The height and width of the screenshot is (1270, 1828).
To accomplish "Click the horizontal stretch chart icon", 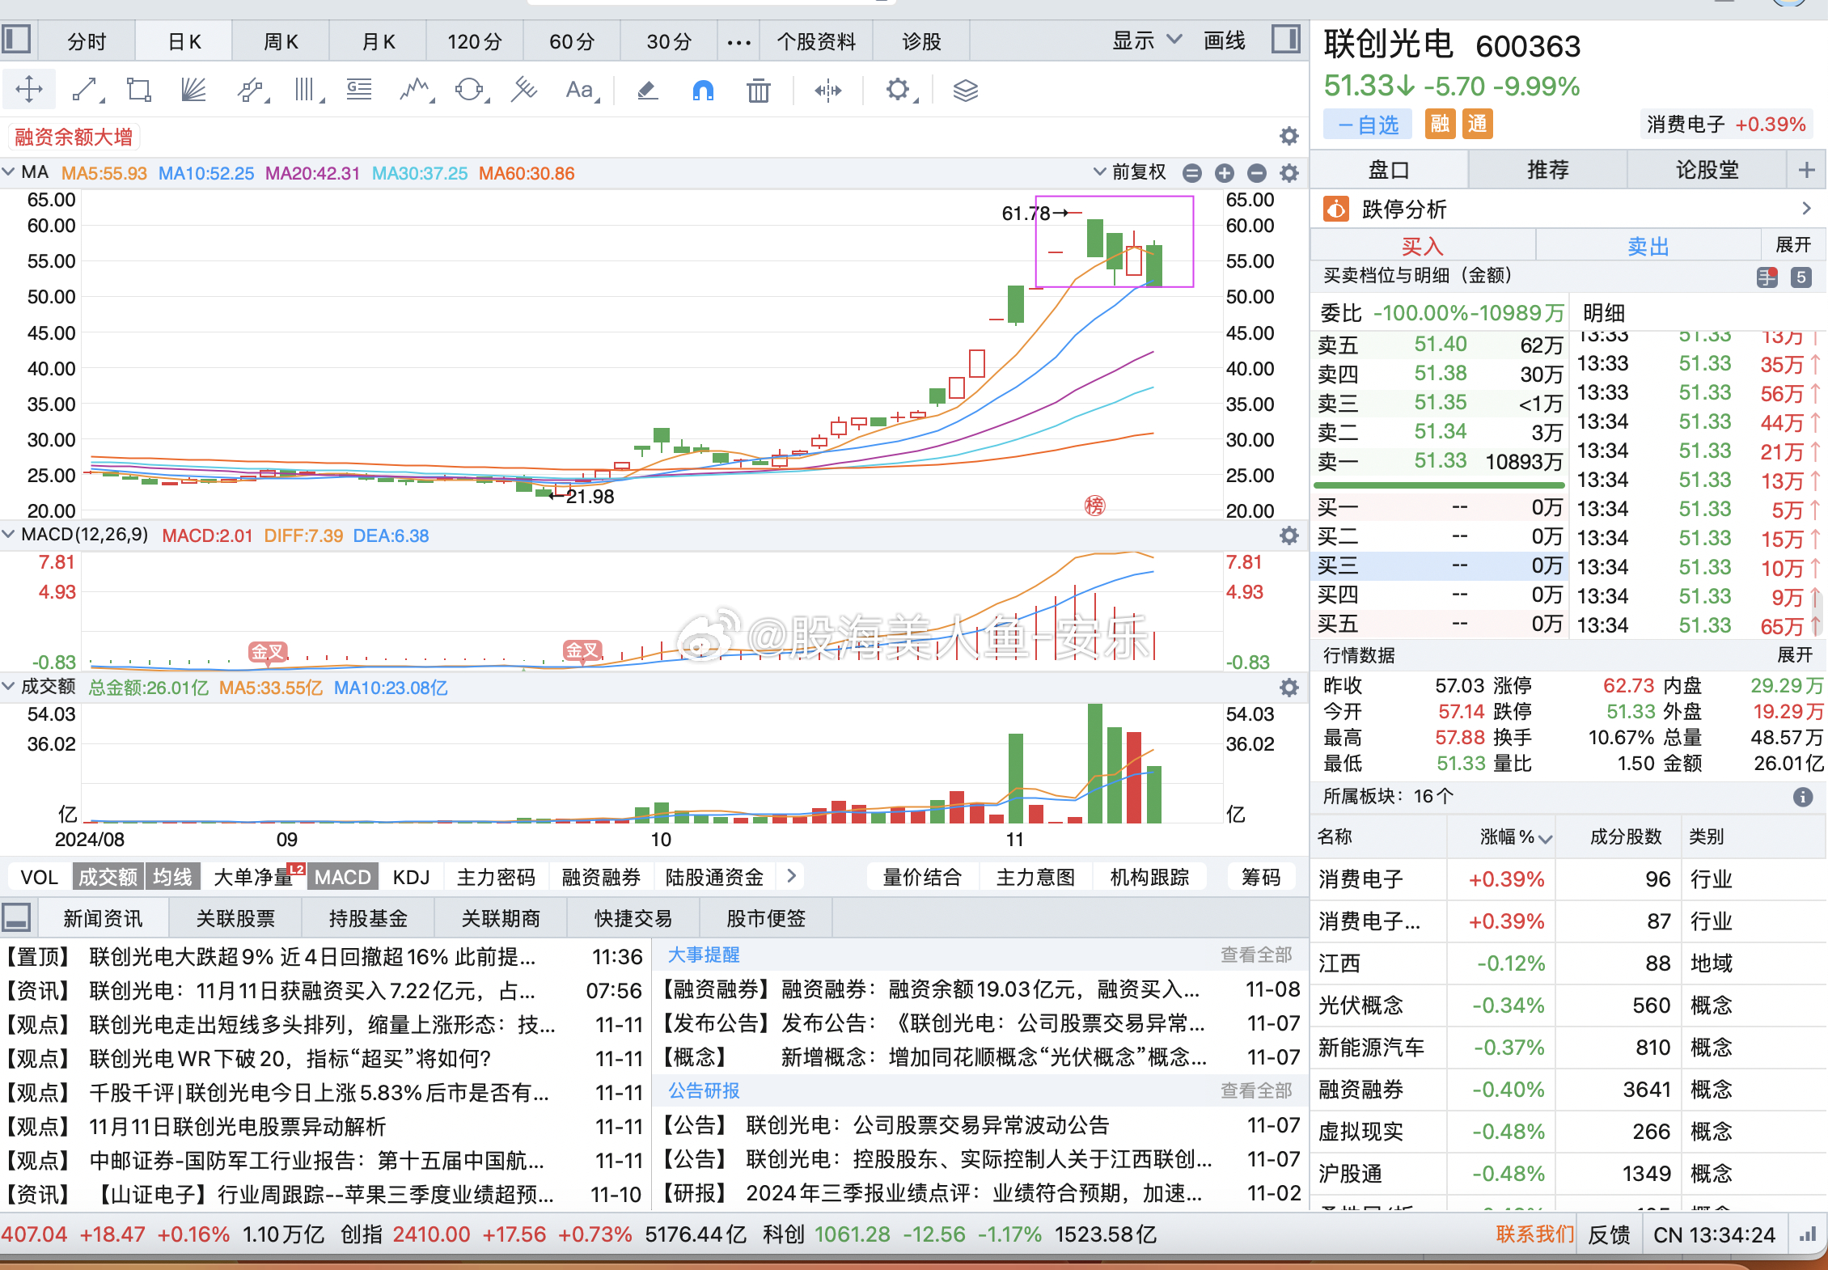I will tap(828, 90).
